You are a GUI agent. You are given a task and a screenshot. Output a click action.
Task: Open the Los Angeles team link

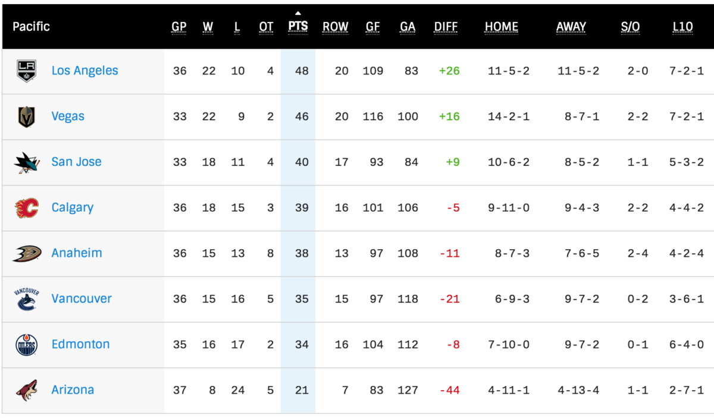coord(84,71)
